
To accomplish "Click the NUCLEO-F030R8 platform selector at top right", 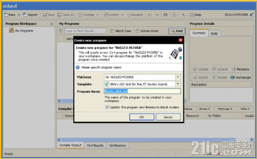I will [239, 15].
